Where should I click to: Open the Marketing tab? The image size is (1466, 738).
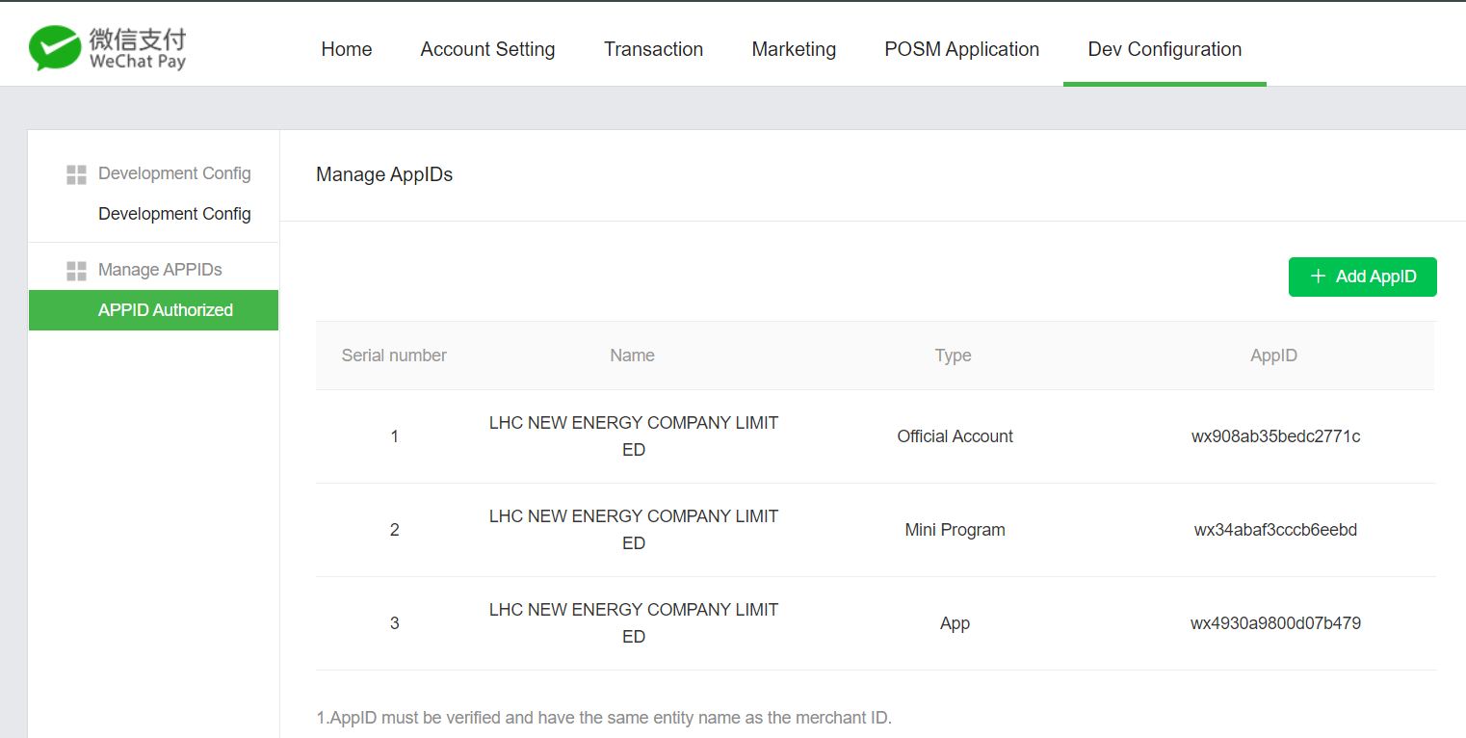pos(794,49)
